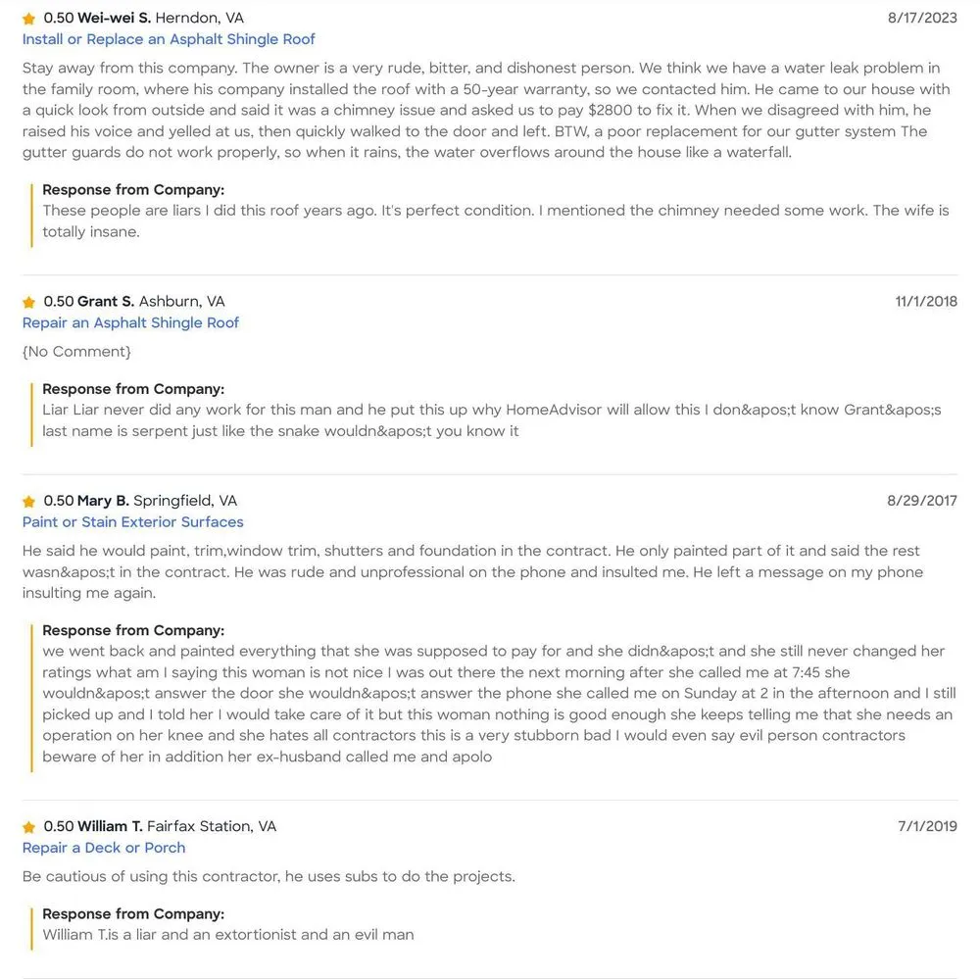Click the Response from Company heading under Mary B.
This screenshot has height=979, width=980.
click(x=133, y=631)
